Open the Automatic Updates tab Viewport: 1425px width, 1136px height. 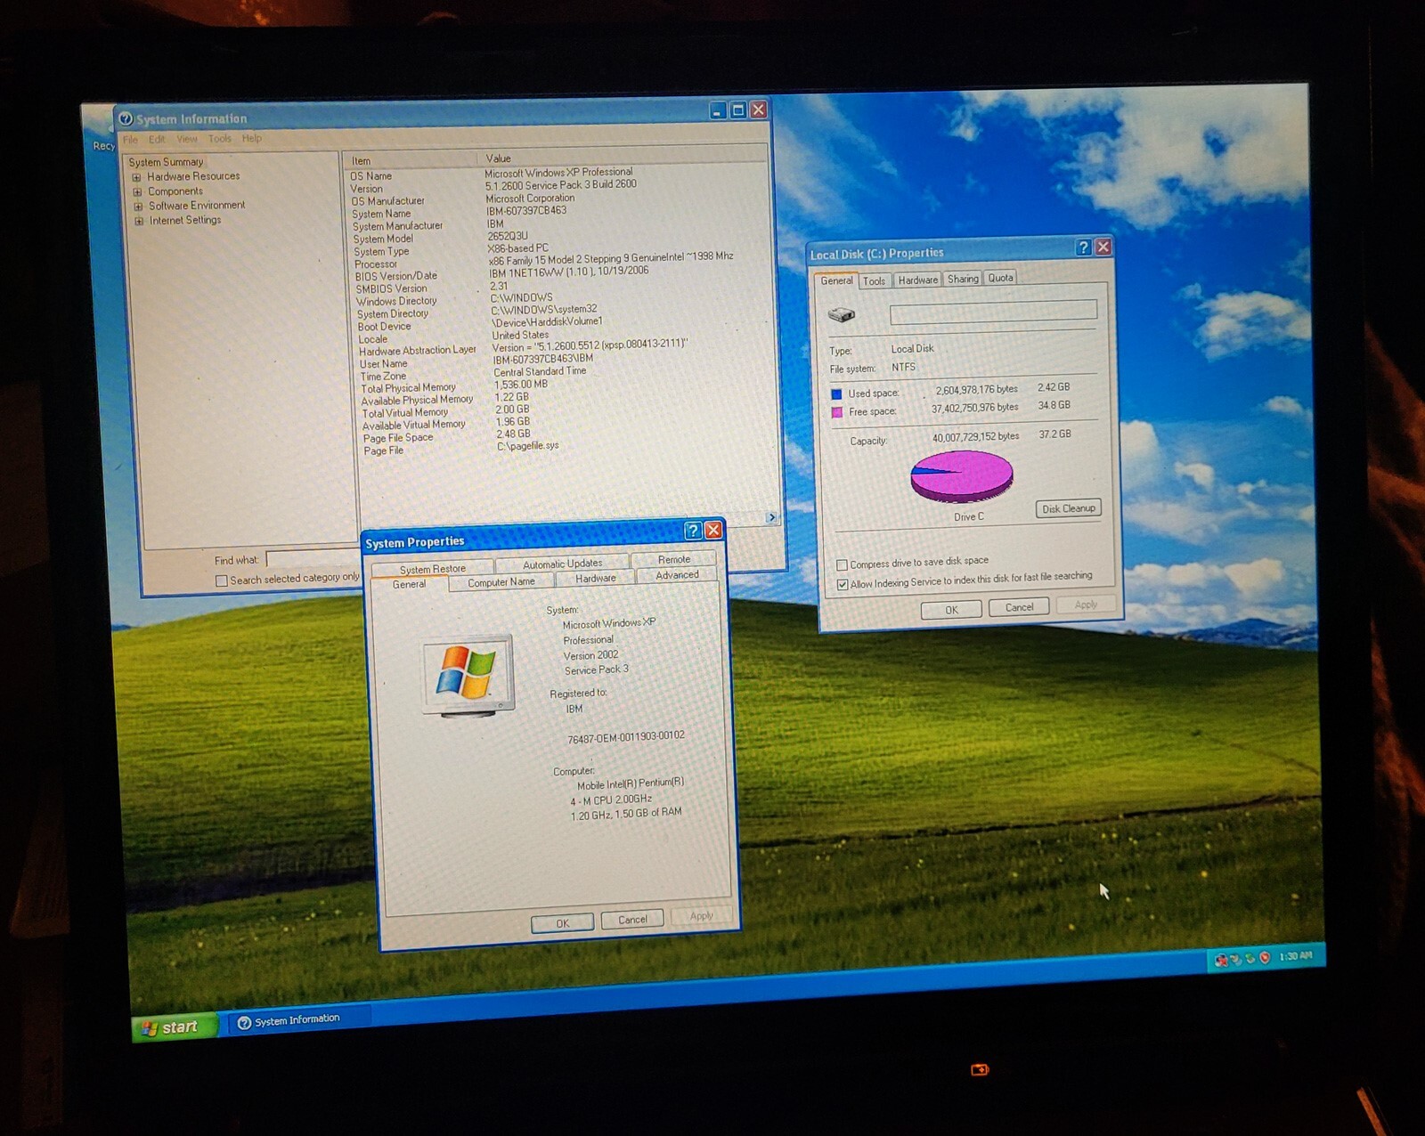pyautogui.click(x=562, y=564)
